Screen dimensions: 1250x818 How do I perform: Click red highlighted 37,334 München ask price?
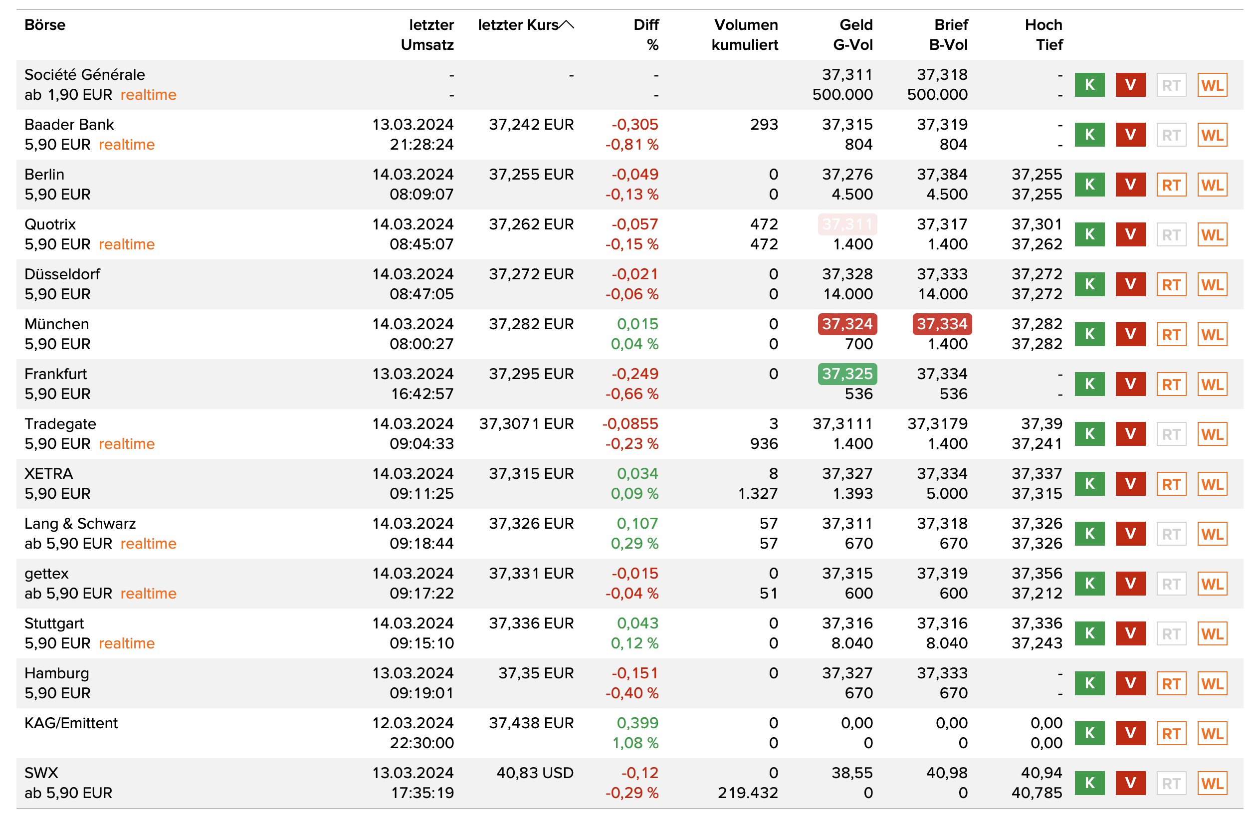tap(942, 324)
